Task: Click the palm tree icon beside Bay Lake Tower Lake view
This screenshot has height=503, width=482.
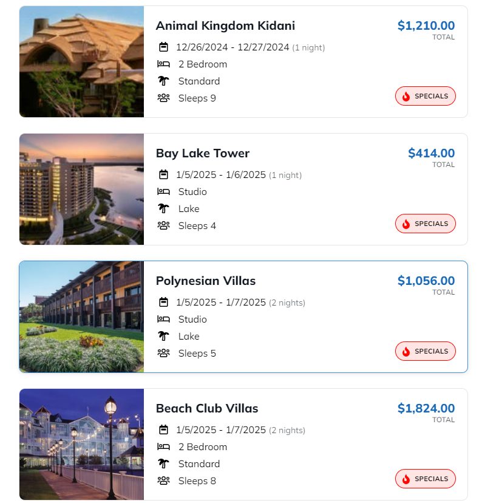Action: 163,208
